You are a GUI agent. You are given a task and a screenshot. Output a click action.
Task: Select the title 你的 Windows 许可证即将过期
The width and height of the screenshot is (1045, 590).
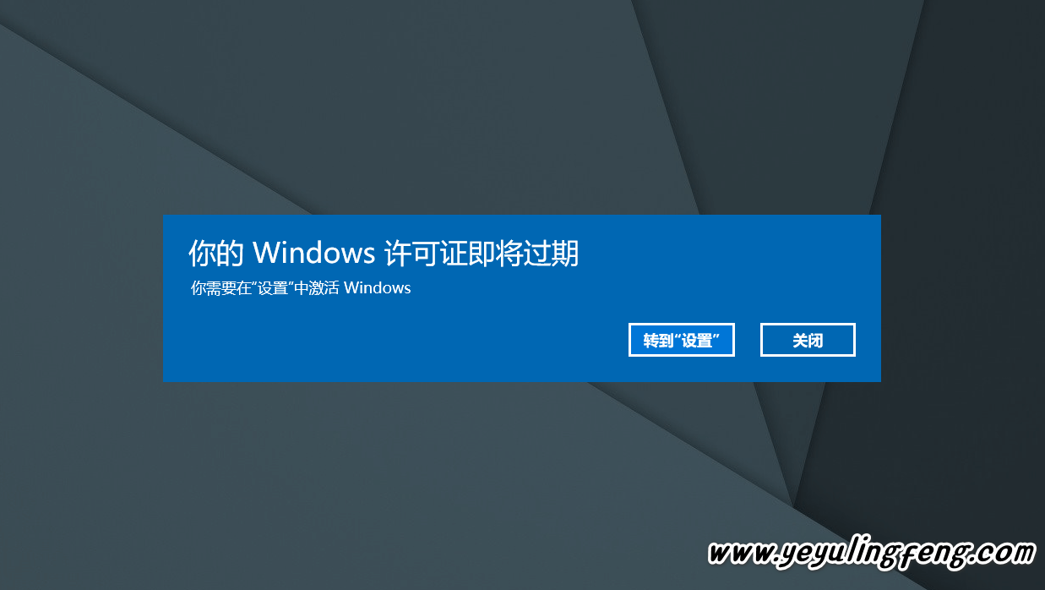pyautogui.click(x=384, y=253)
